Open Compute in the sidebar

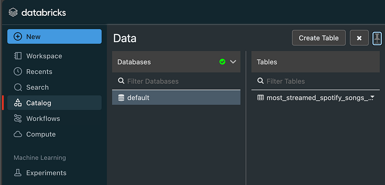(54, 134)
